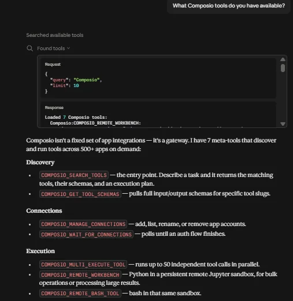Click the scroll down arrow in tool panel

pos(283,124)
